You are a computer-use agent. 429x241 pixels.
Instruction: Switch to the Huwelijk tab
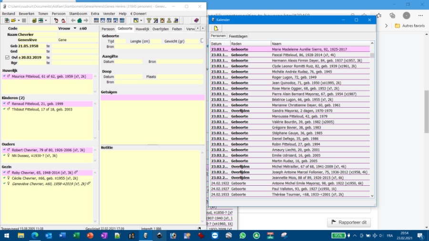pos(142,29)
